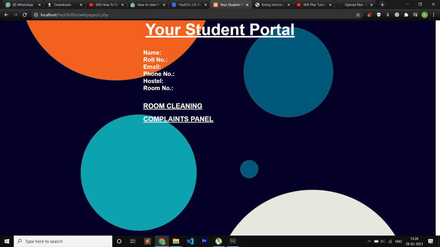Open Task View on the taskbar
The width and height of the screenshot is (440, 247).
[133, 241]
